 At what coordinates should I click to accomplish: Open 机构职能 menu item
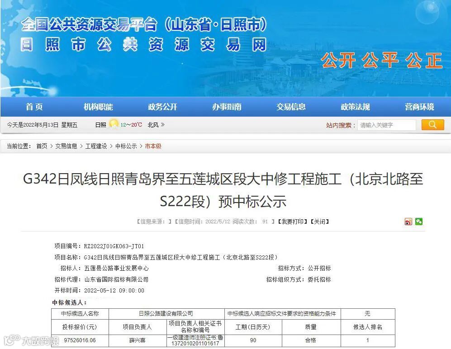click(98, 107)
